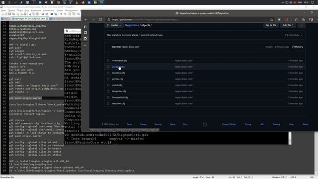
Task: Expand the master branch dropdown
Action: coord(114,25)
